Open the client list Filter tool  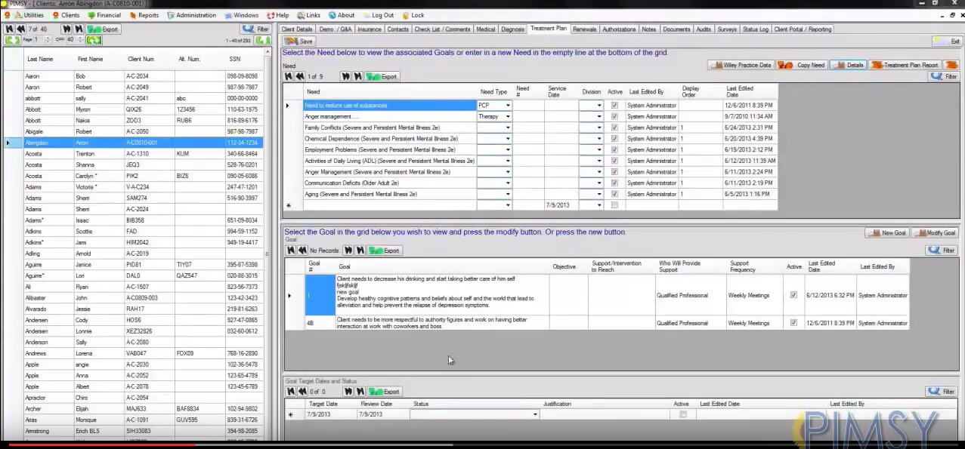tap(256, 29)
